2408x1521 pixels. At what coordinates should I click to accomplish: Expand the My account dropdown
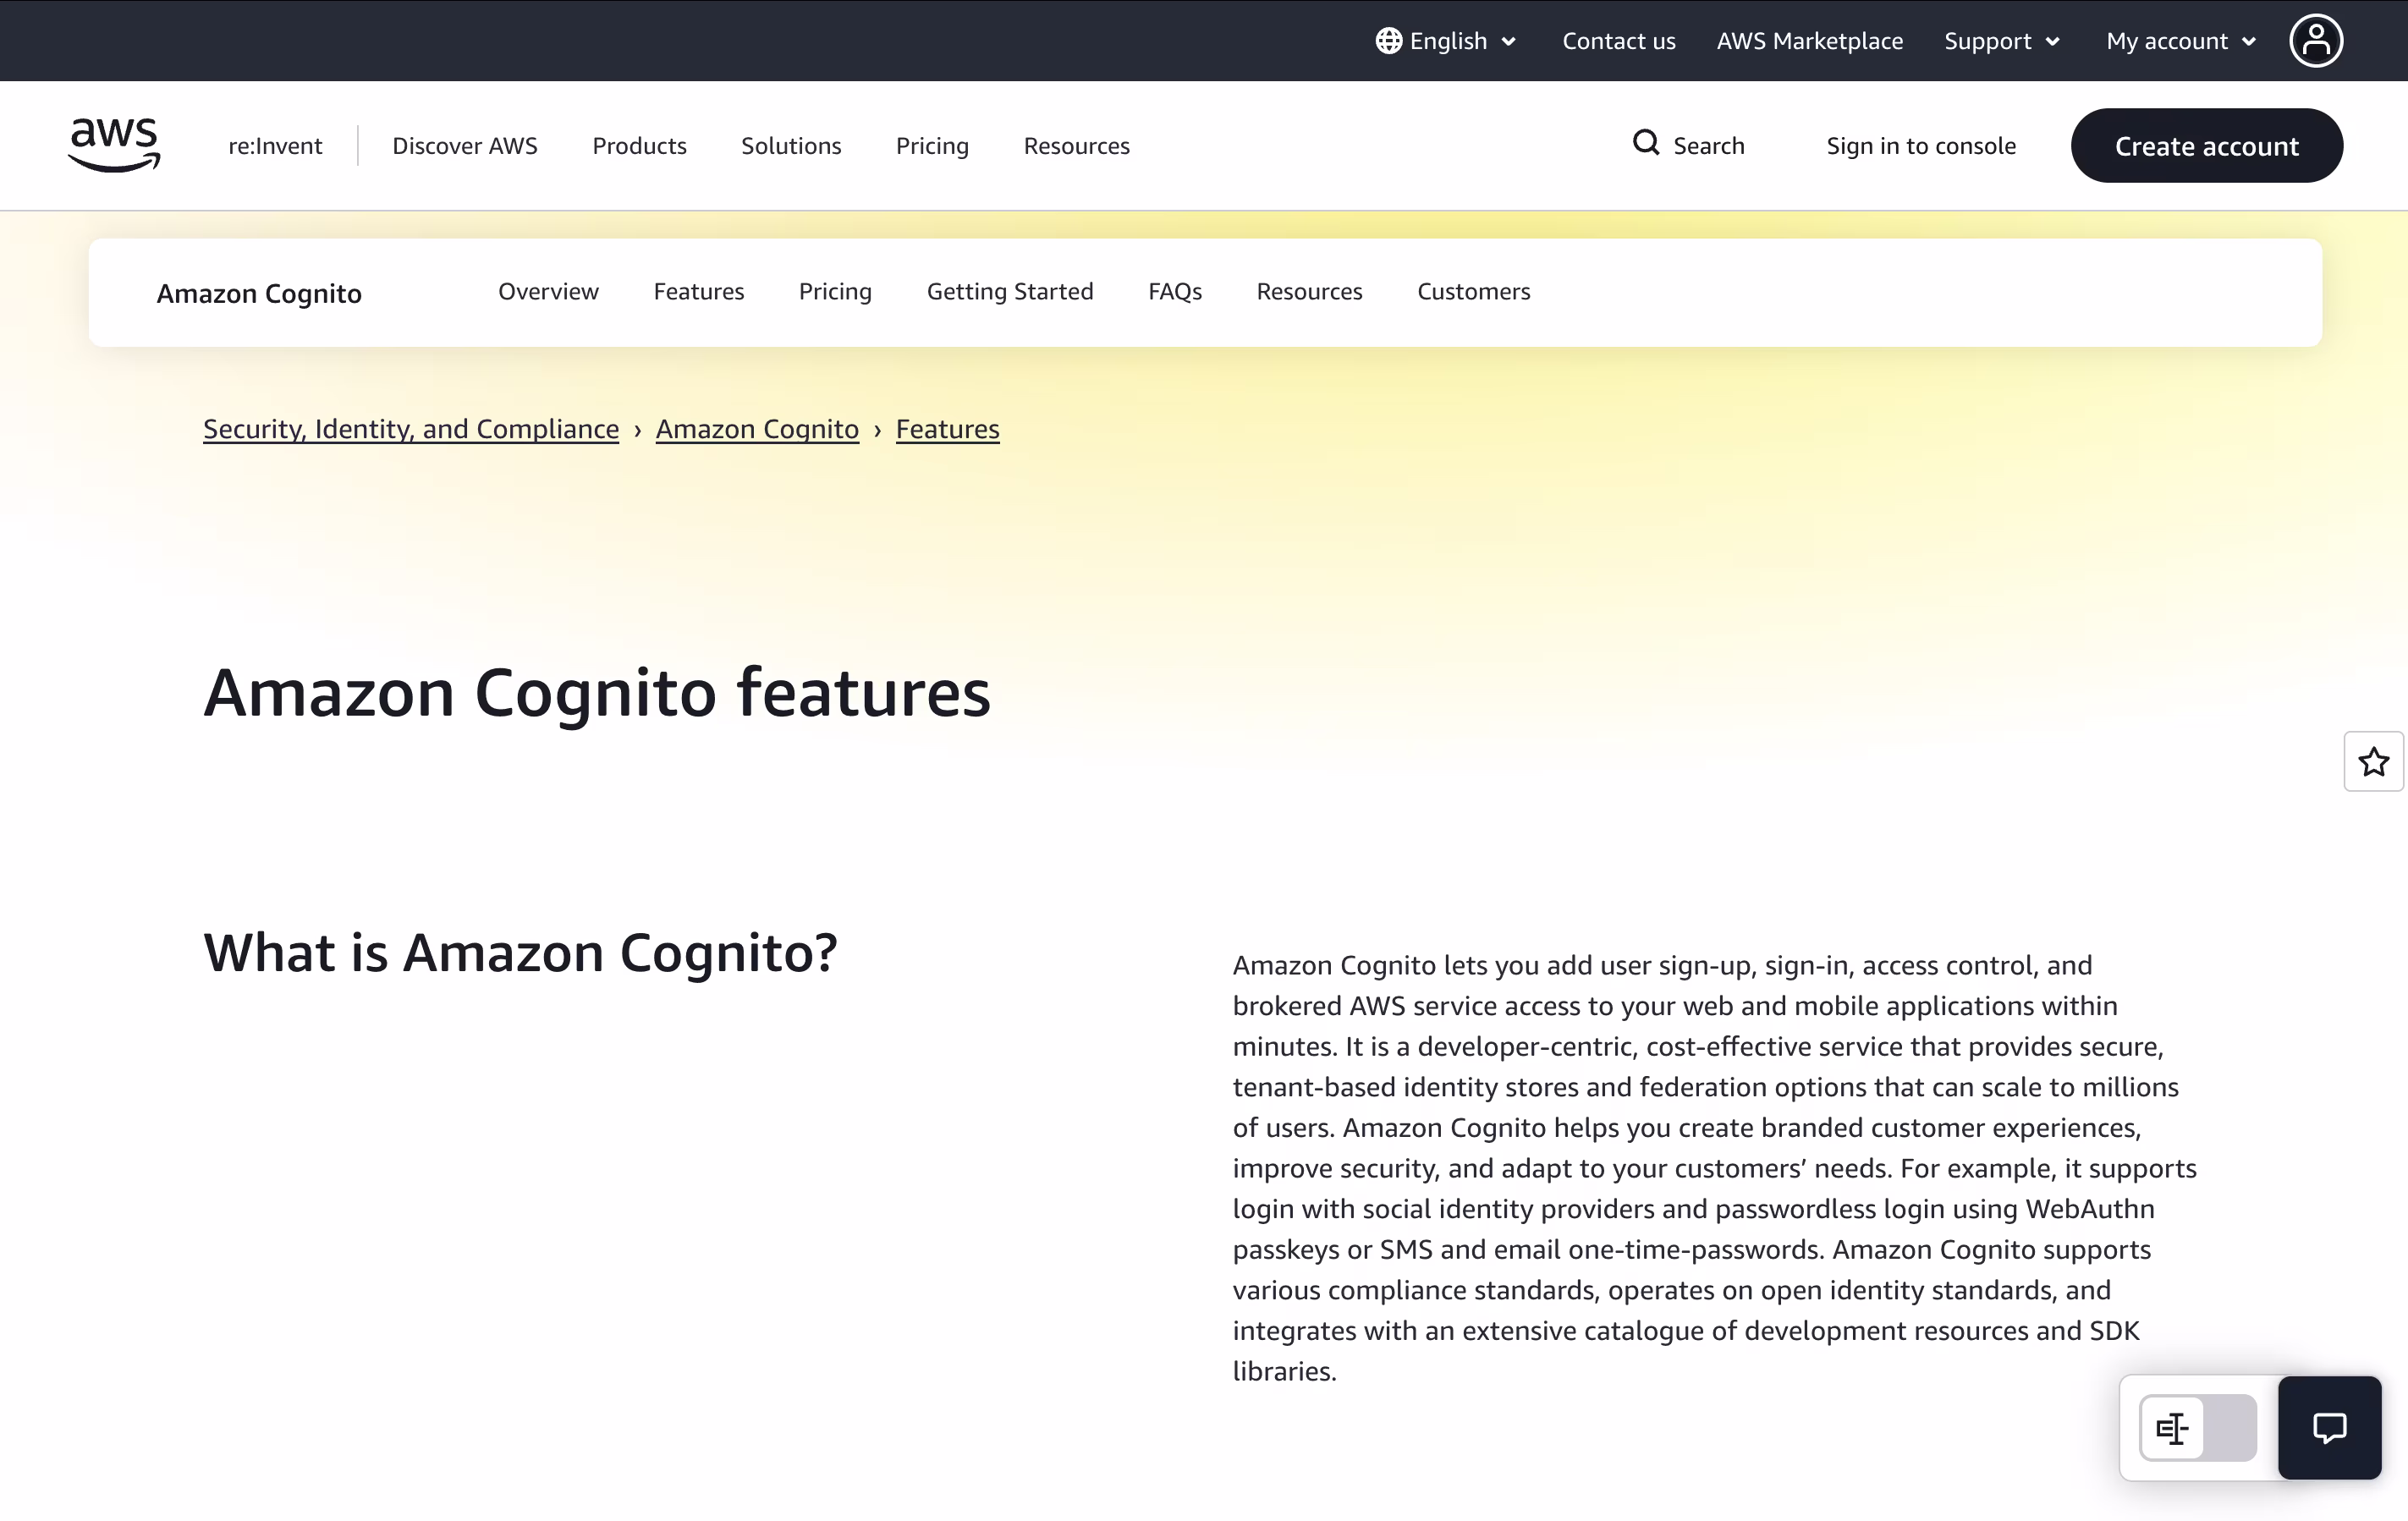[x=2181, y=41]
